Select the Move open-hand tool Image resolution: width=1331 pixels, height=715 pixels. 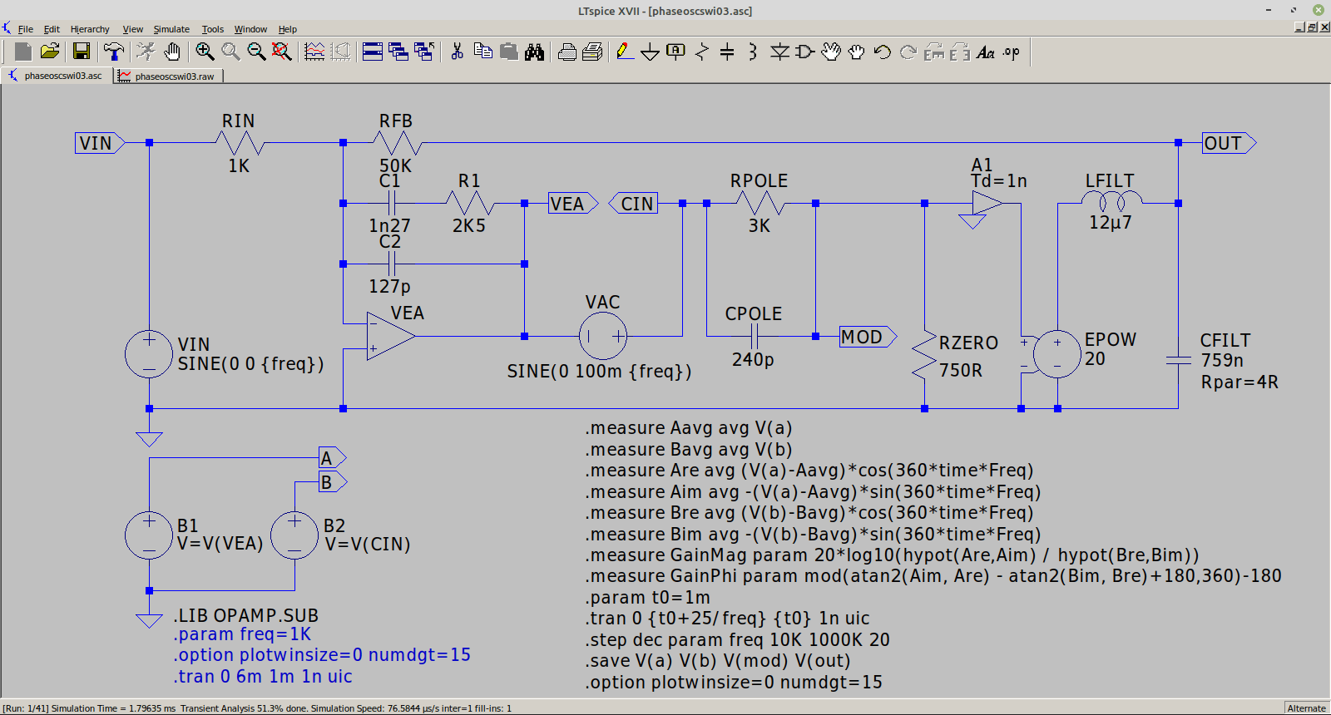831,52
